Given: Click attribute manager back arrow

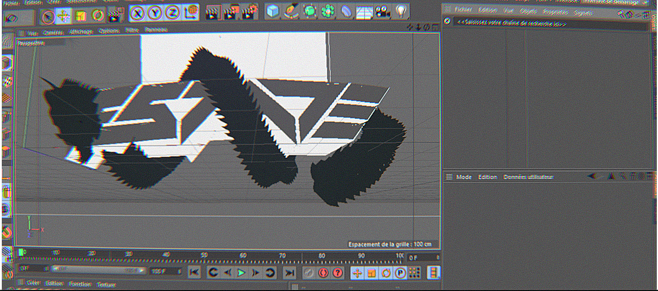Looking at the screenshot, I should [x=592, y=176].
